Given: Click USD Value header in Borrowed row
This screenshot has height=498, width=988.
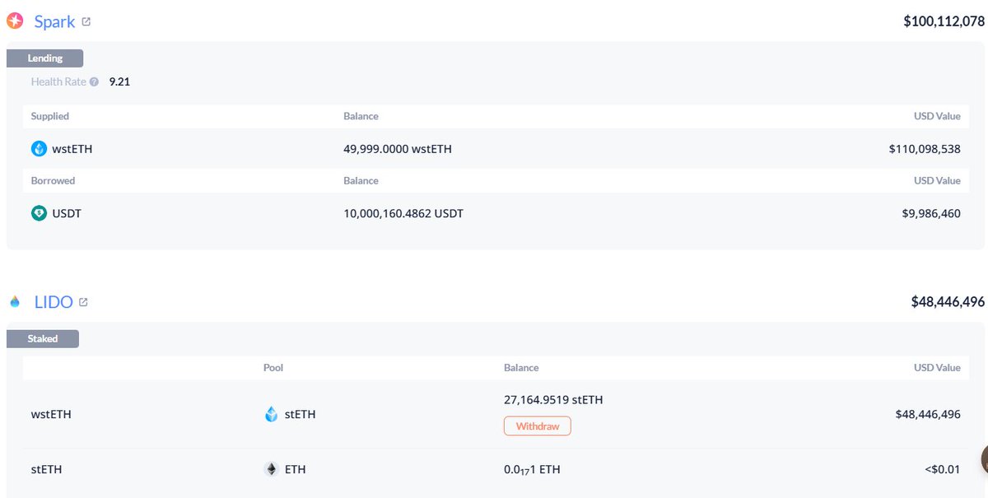Looking at the screenshot, I should click(937, 180).
